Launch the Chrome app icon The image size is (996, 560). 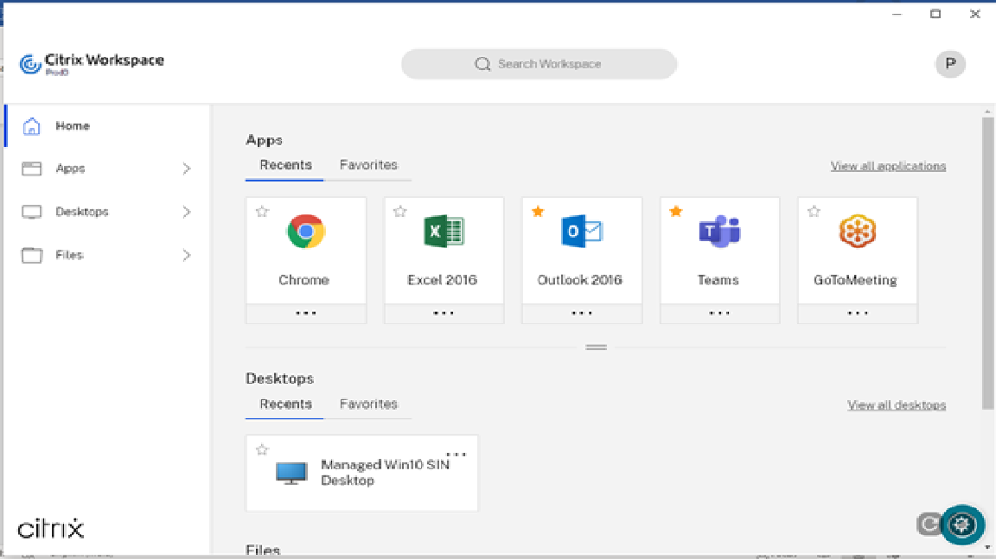(305, 232)
